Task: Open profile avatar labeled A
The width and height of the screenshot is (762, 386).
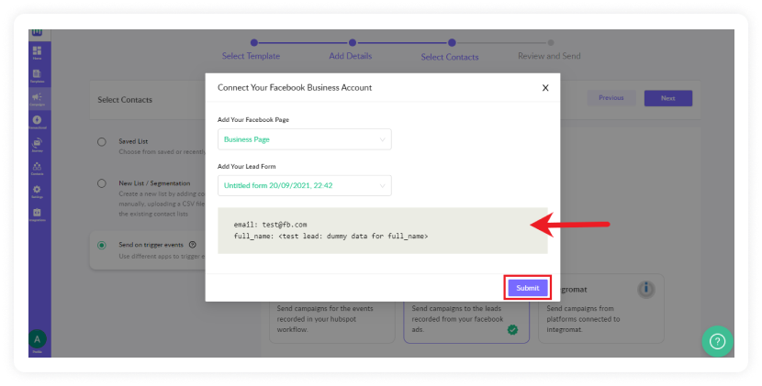Action: [x=37, y=339]
